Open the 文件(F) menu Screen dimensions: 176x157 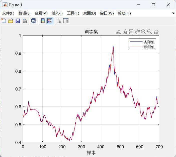pos(8,13)
